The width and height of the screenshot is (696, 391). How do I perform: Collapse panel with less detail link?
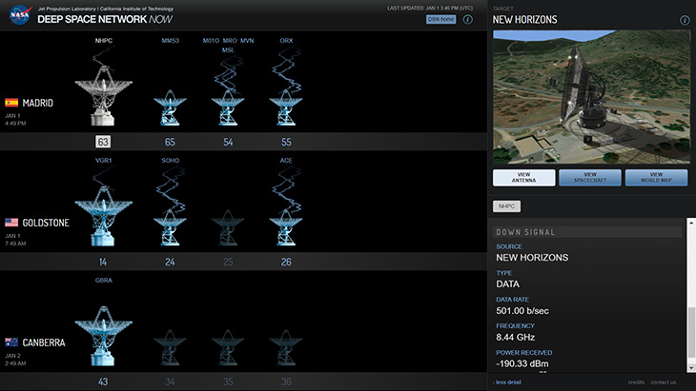click(x=507, y=382)
